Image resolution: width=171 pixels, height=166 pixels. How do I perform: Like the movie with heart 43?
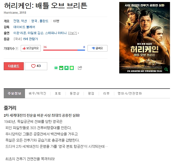(x=36, y=66)
